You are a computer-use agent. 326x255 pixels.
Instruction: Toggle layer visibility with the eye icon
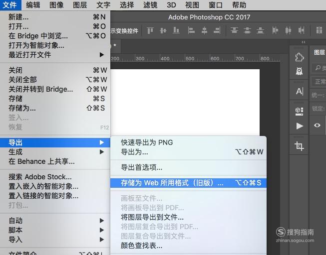point(317,125)
